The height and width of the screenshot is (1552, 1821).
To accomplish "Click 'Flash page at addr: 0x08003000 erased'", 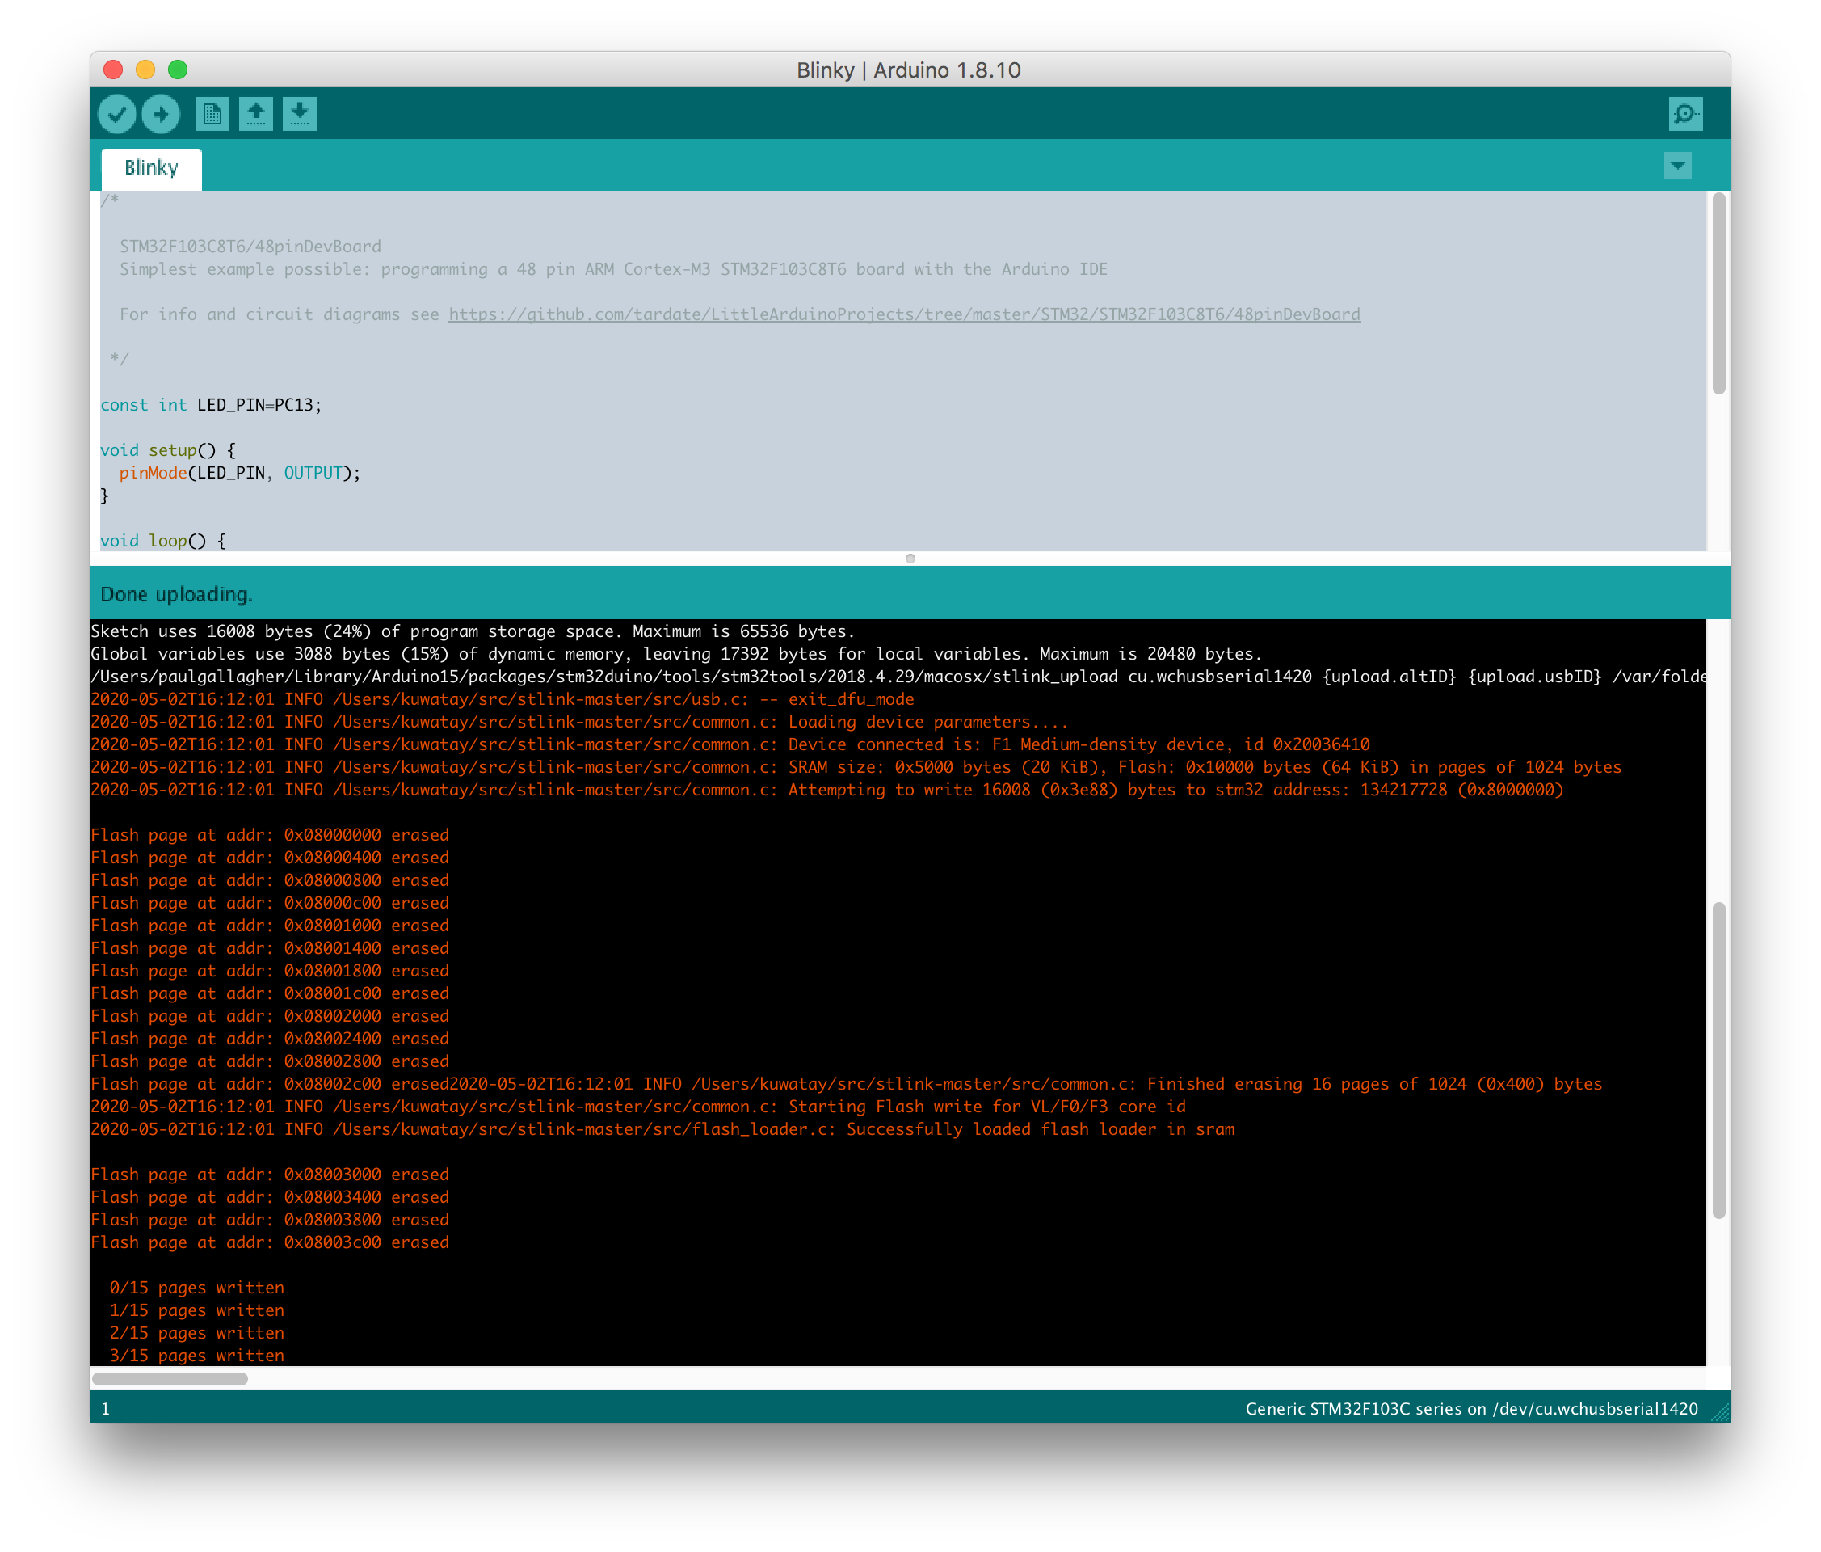I will [x=270, y=1175].
